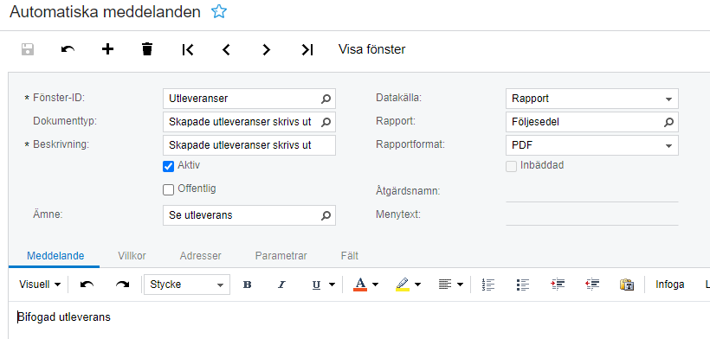Apply yellow highlight color
The width and height of the screenshot is (710, 339).
point(402,285)
